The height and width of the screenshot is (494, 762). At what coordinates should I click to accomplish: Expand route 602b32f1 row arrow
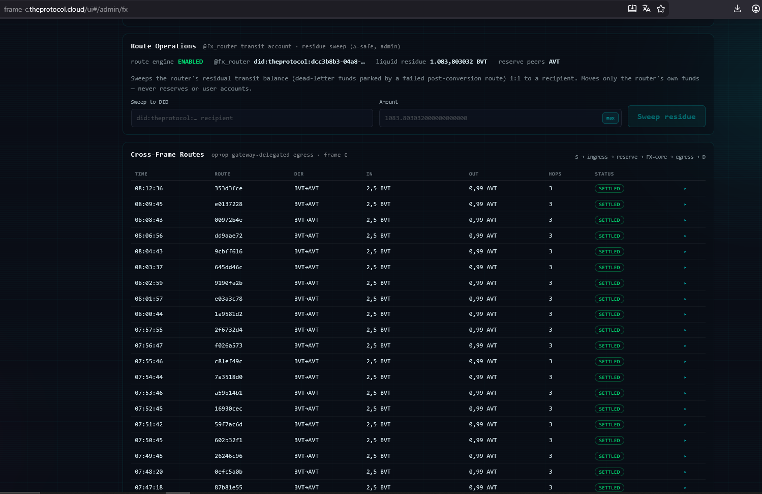click(685, 441)
